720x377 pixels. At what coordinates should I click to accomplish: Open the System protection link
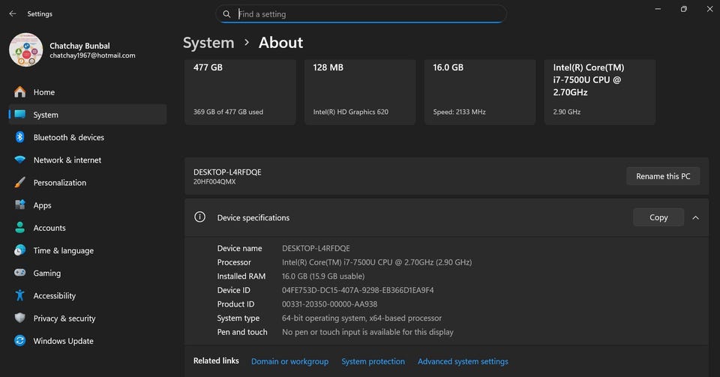click(x=373, y=361)
